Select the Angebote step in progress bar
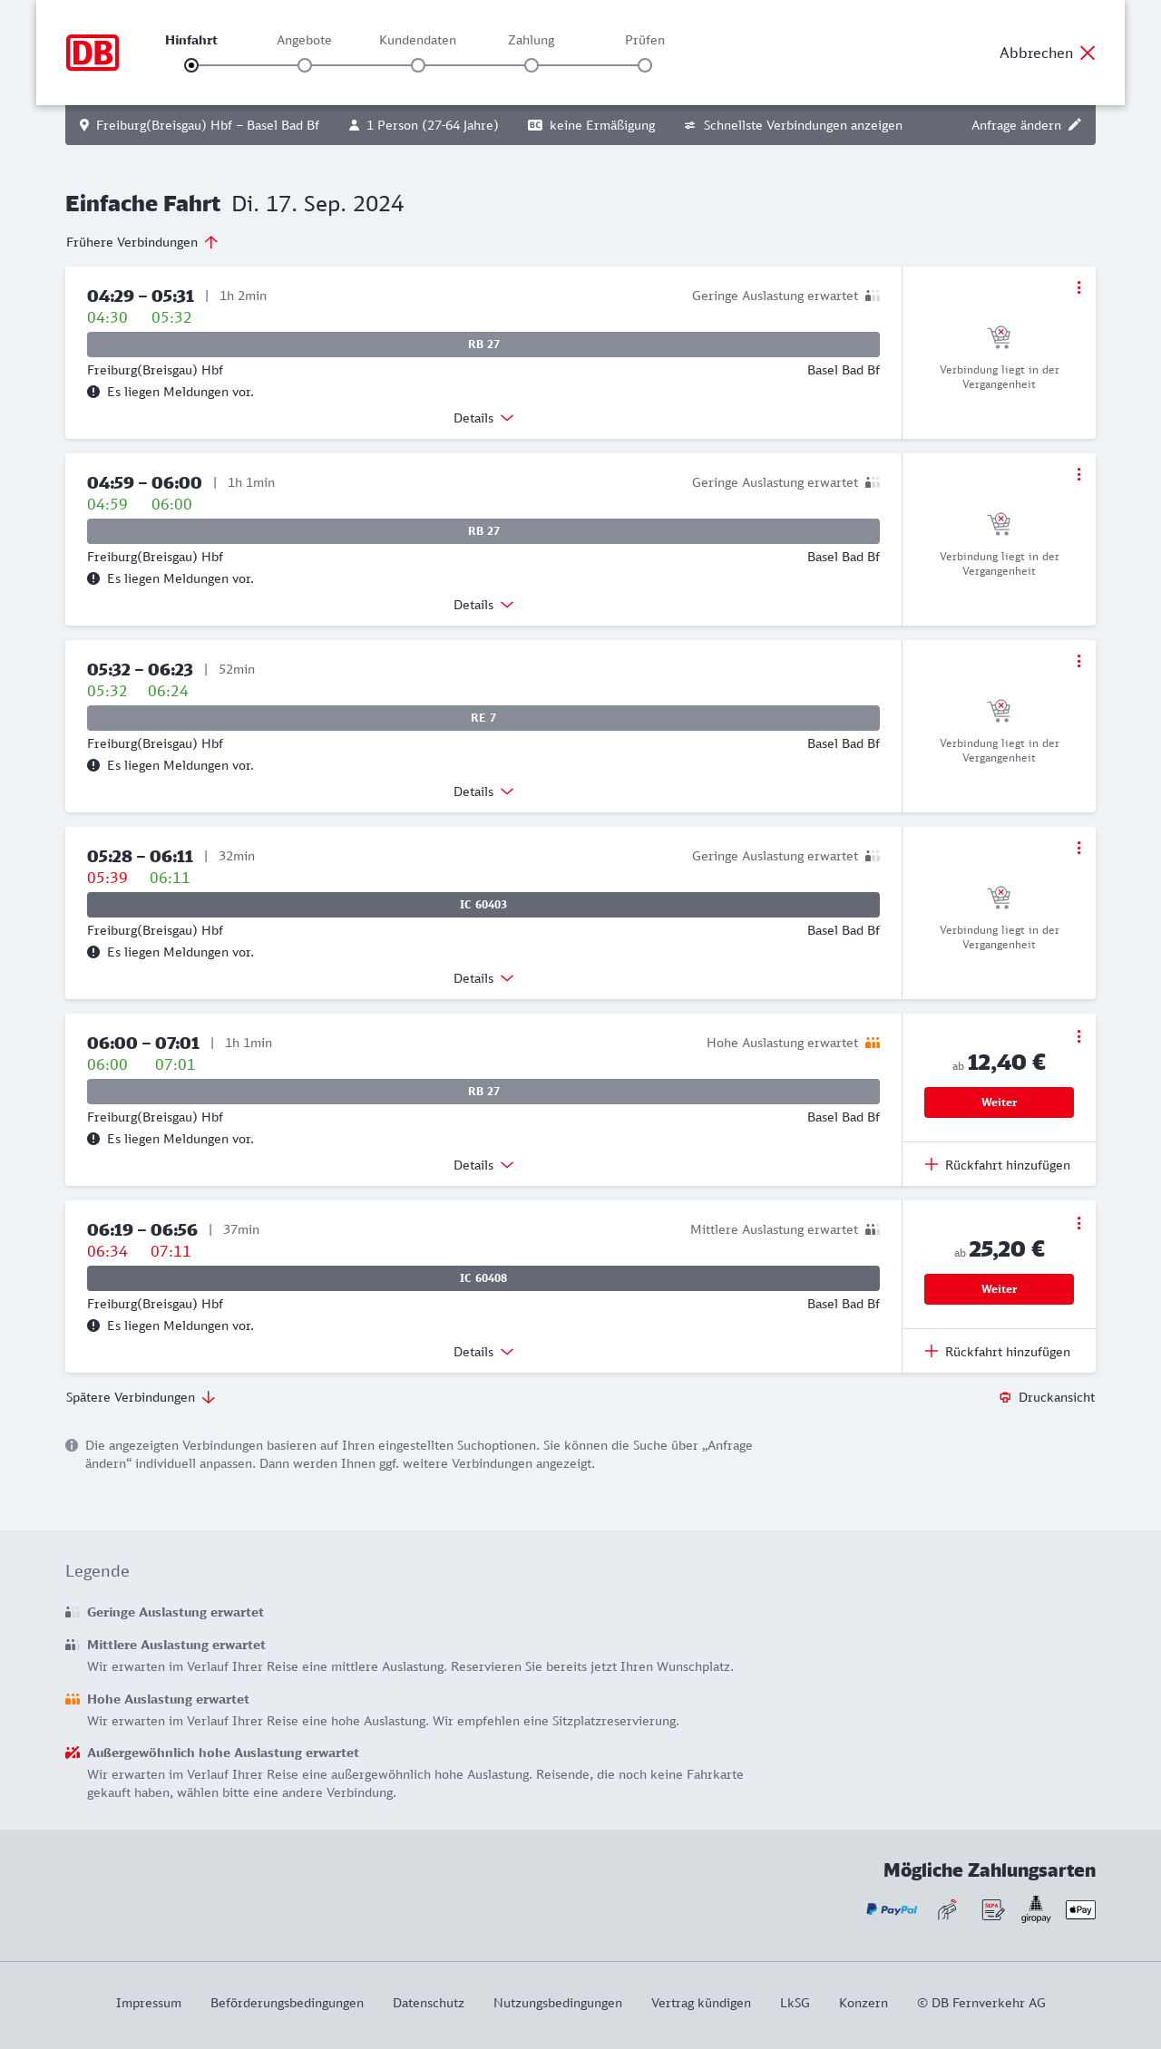The height and width of the screenshot is (2049, 1161). pyautogui.click(x=305, y=65)
